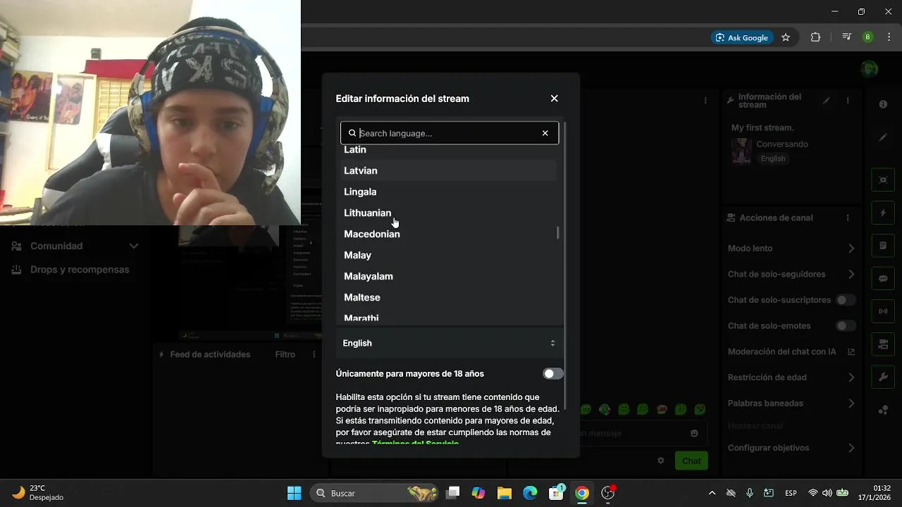Screen dimensions: 902x507
Task: Click the three dots cluster icon in sidebar
Action: pyautogui.click(x=883, y=411)
